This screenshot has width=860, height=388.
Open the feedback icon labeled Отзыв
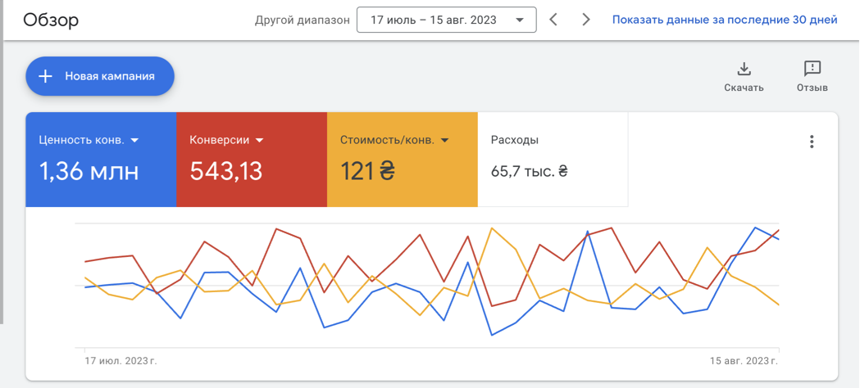coord(812,69)
